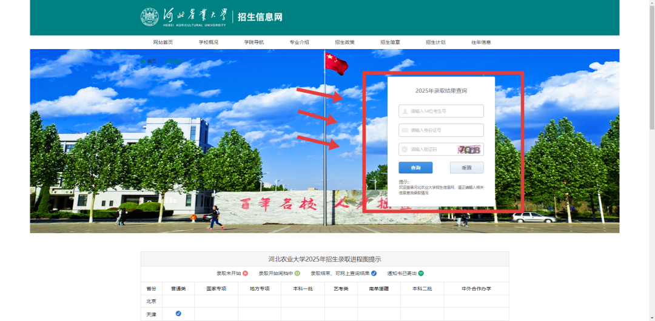
Task: Click the 2025年录取结果查询 heading
Action: (x=441, y=91)
